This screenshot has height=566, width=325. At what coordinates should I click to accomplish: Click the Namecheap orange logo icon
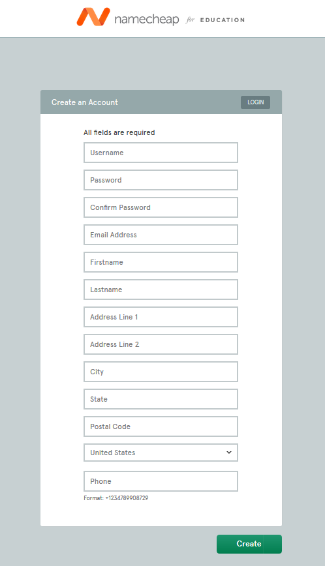point(93,17)
